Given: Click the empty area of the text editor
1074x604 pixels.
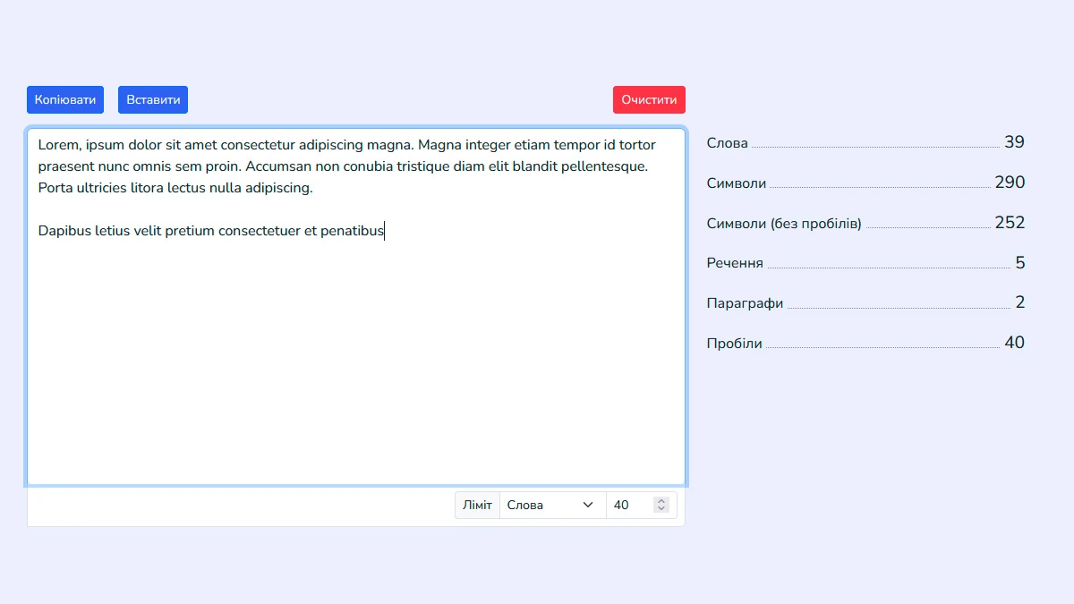Looking at the screenshot, I should pos(356,376).
